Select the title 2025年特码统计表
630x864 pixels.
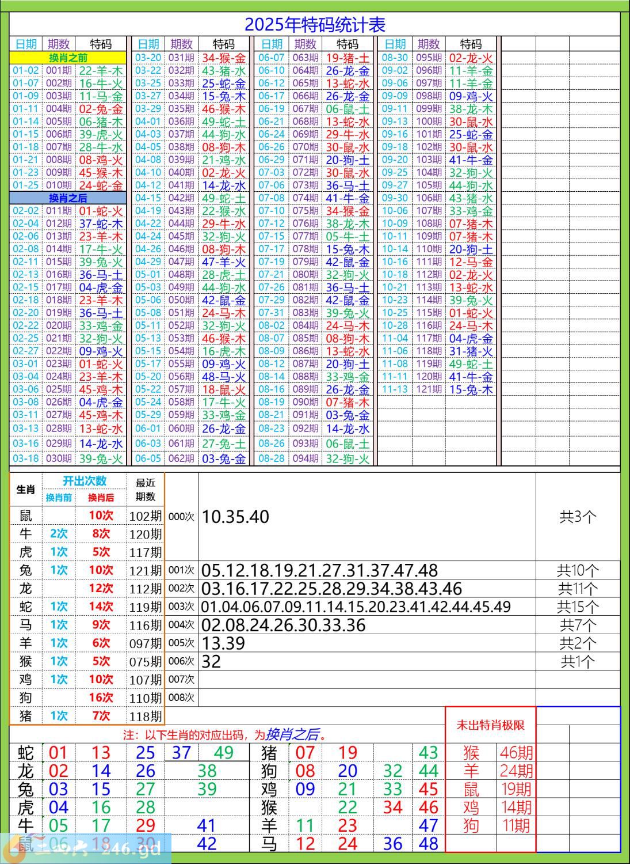click(315, 25)
